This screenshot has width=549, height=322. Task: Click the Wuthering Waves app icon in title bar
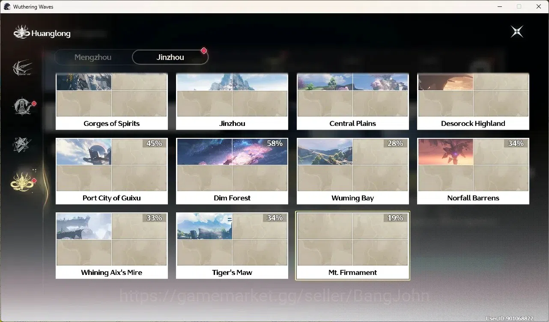pos(7,6)
